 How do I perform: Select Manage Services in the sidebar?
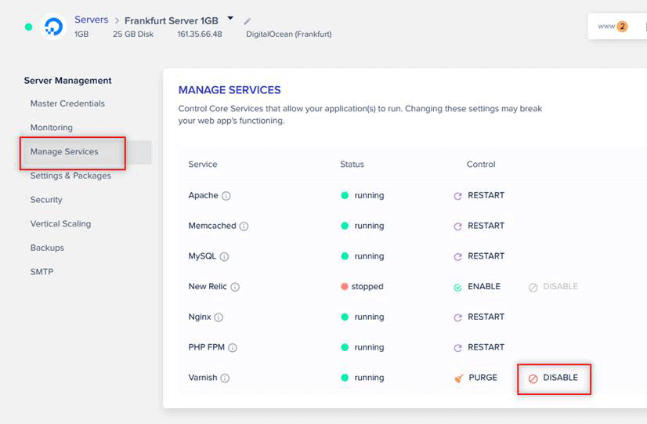pyautogui.click(x=64, y=151)
